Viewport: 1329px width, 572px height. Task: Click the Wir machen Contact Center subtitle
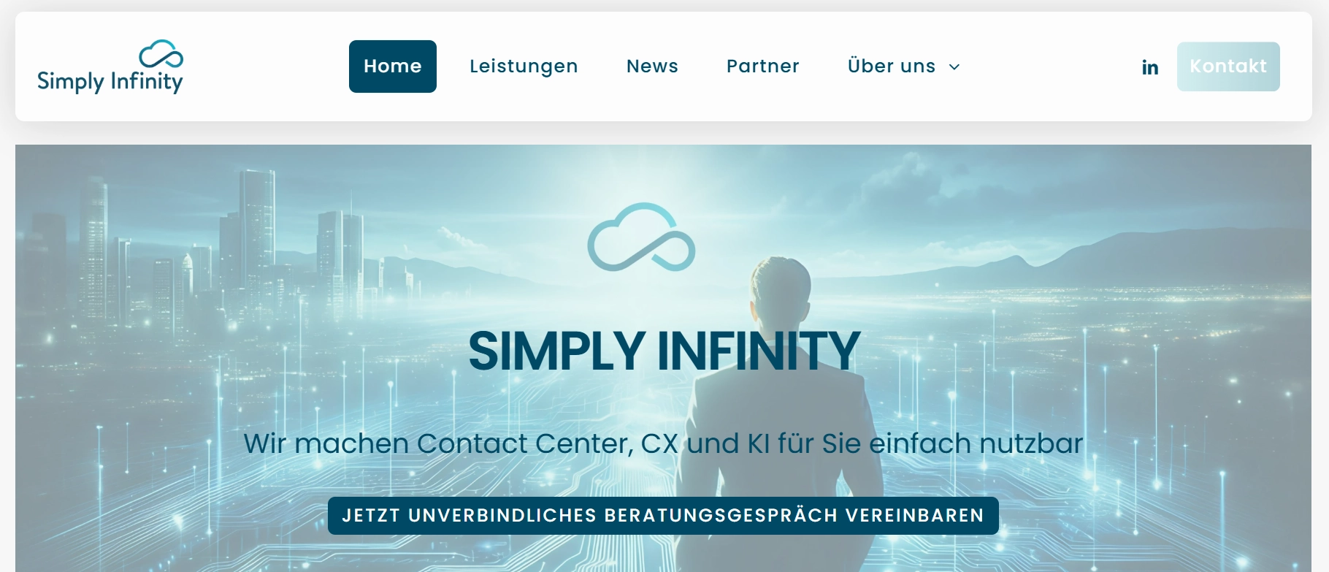[x=663, y=443]
